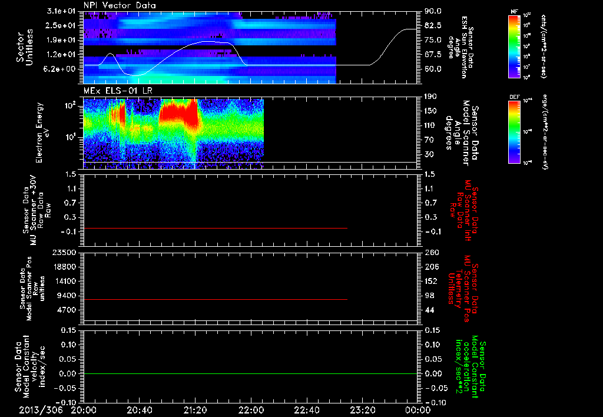Screen dimensions: 603x417
Task: Click the 'Model Scanner Angle degrees' axis title
Action: [x=462, y=133]
